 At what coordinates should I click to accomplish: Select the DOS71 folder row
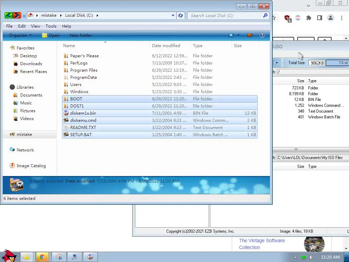coord(160,106)
